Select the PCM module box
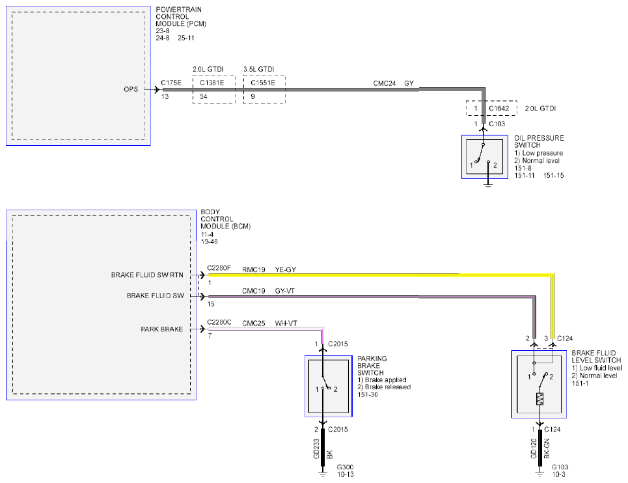 79,76
